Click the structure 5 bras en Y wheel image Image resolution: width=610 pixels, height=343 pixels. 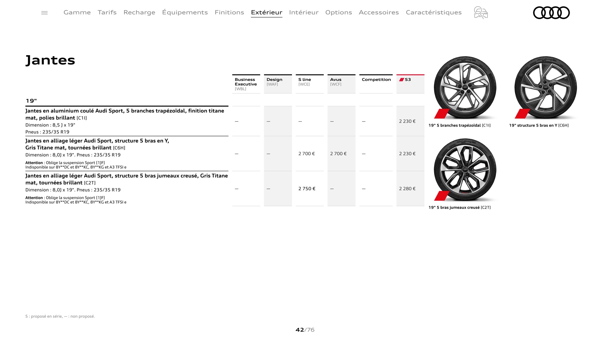tap(545, 87)
